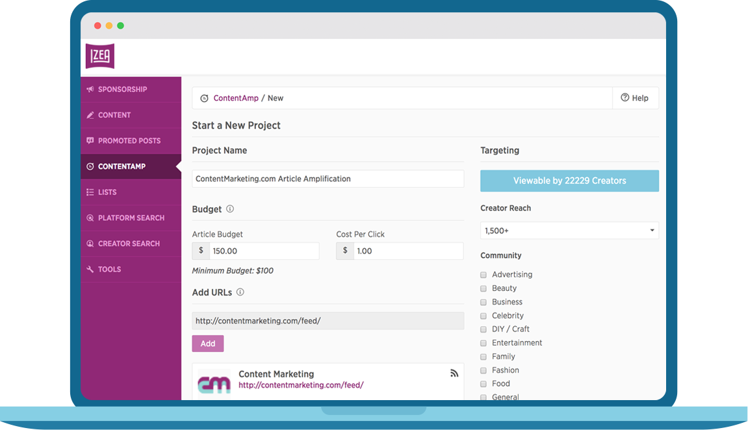Image resolution: width=748 pixels, height=430 pixels.
Task: Click the Add URLs input field
Action: pos(328,321)
